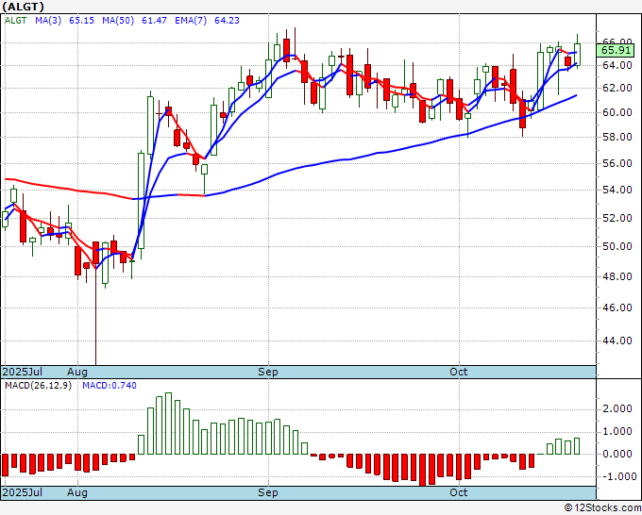Click 2025Jul on the upper time axis
The image size is (642, 515).
[23, 372]
